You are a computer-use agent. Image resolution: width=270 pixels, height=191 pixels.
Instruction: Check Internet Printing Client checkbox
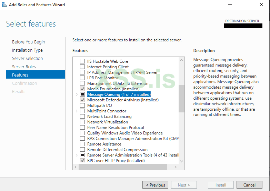coord(82,67)
